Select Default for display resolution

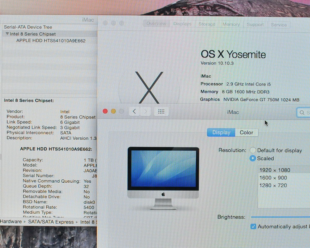pyautogui.click(x=253, y=150)
